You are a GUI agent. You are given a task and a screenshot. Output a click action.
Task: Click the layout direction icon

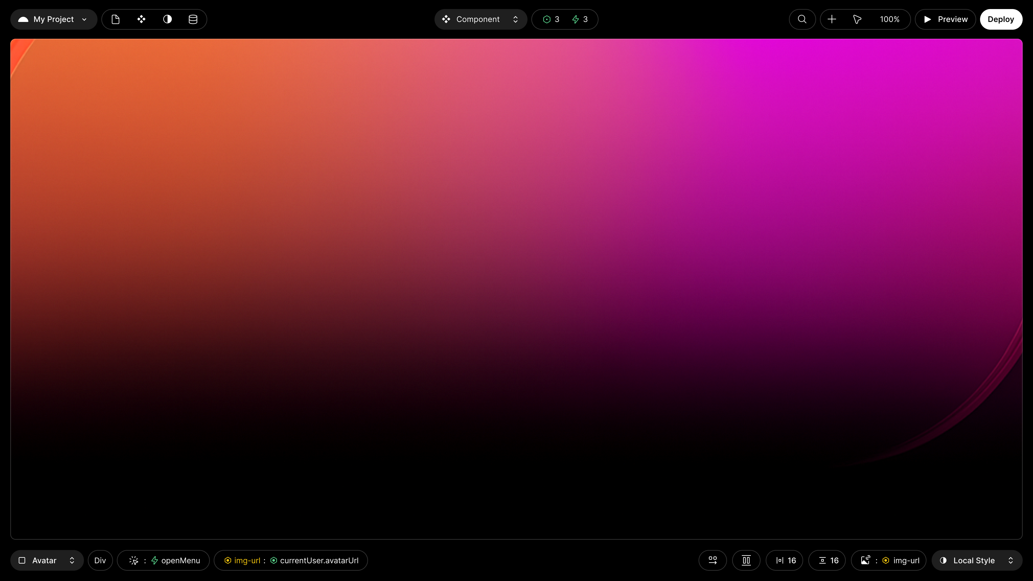(712, 560)
